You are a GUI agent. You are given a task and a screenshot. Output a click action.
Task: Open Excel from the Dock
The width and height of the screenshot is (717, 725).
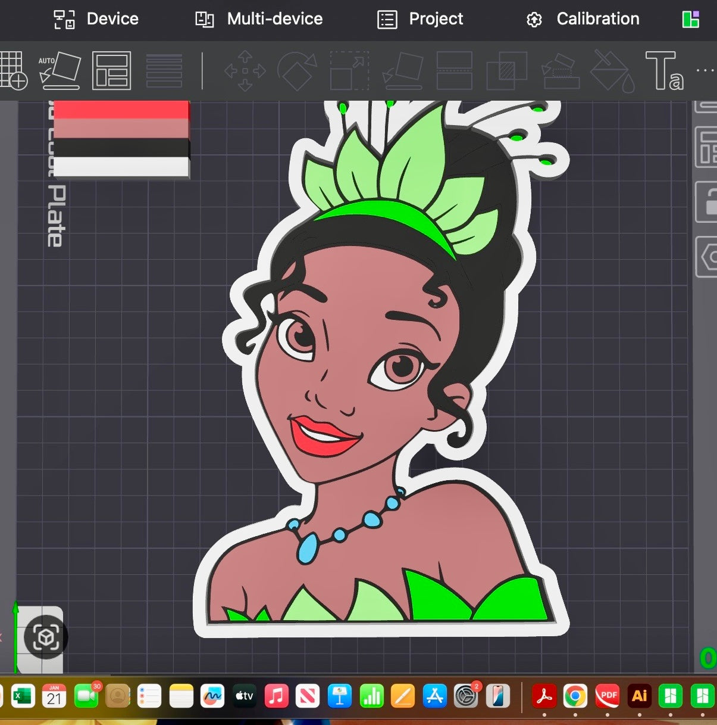[x=23, y=696]
